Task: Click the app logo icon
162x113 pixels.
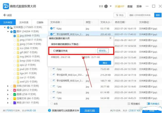Action: (6, 6)
